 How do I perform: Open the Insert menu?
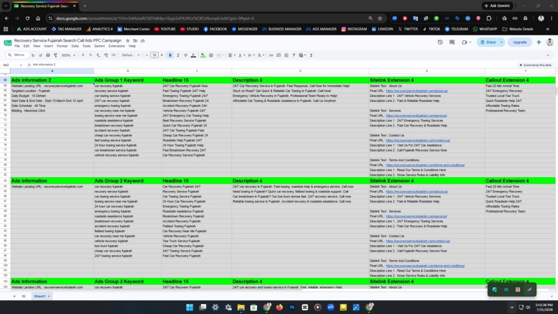point(48,46)
